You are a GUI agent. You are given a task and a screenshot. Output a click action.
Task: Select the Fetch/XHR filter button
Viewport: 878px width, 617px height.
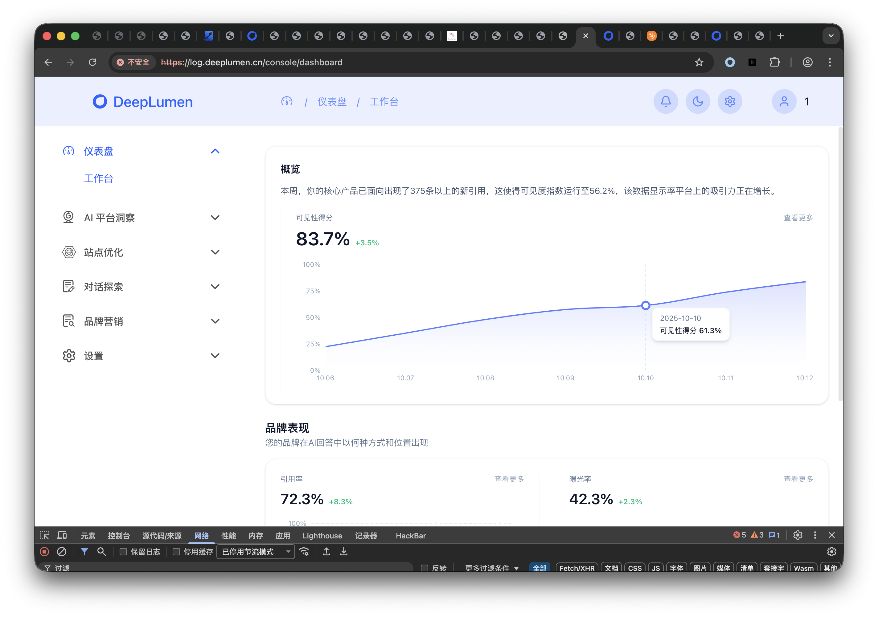click(576, 568)
